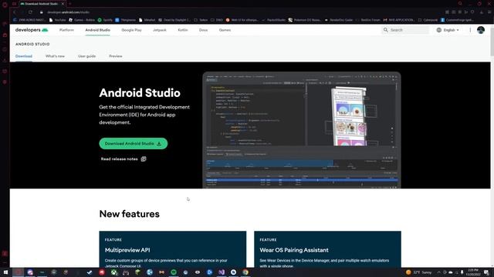
Task: Expand the system tray hidden icons chevron
Action: pyautogui.click(x=439, y=272)
